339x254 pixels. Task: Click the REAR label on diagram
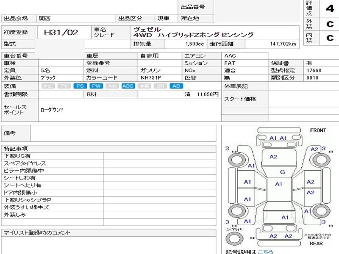pyautogui.click(x=316, y=243)
